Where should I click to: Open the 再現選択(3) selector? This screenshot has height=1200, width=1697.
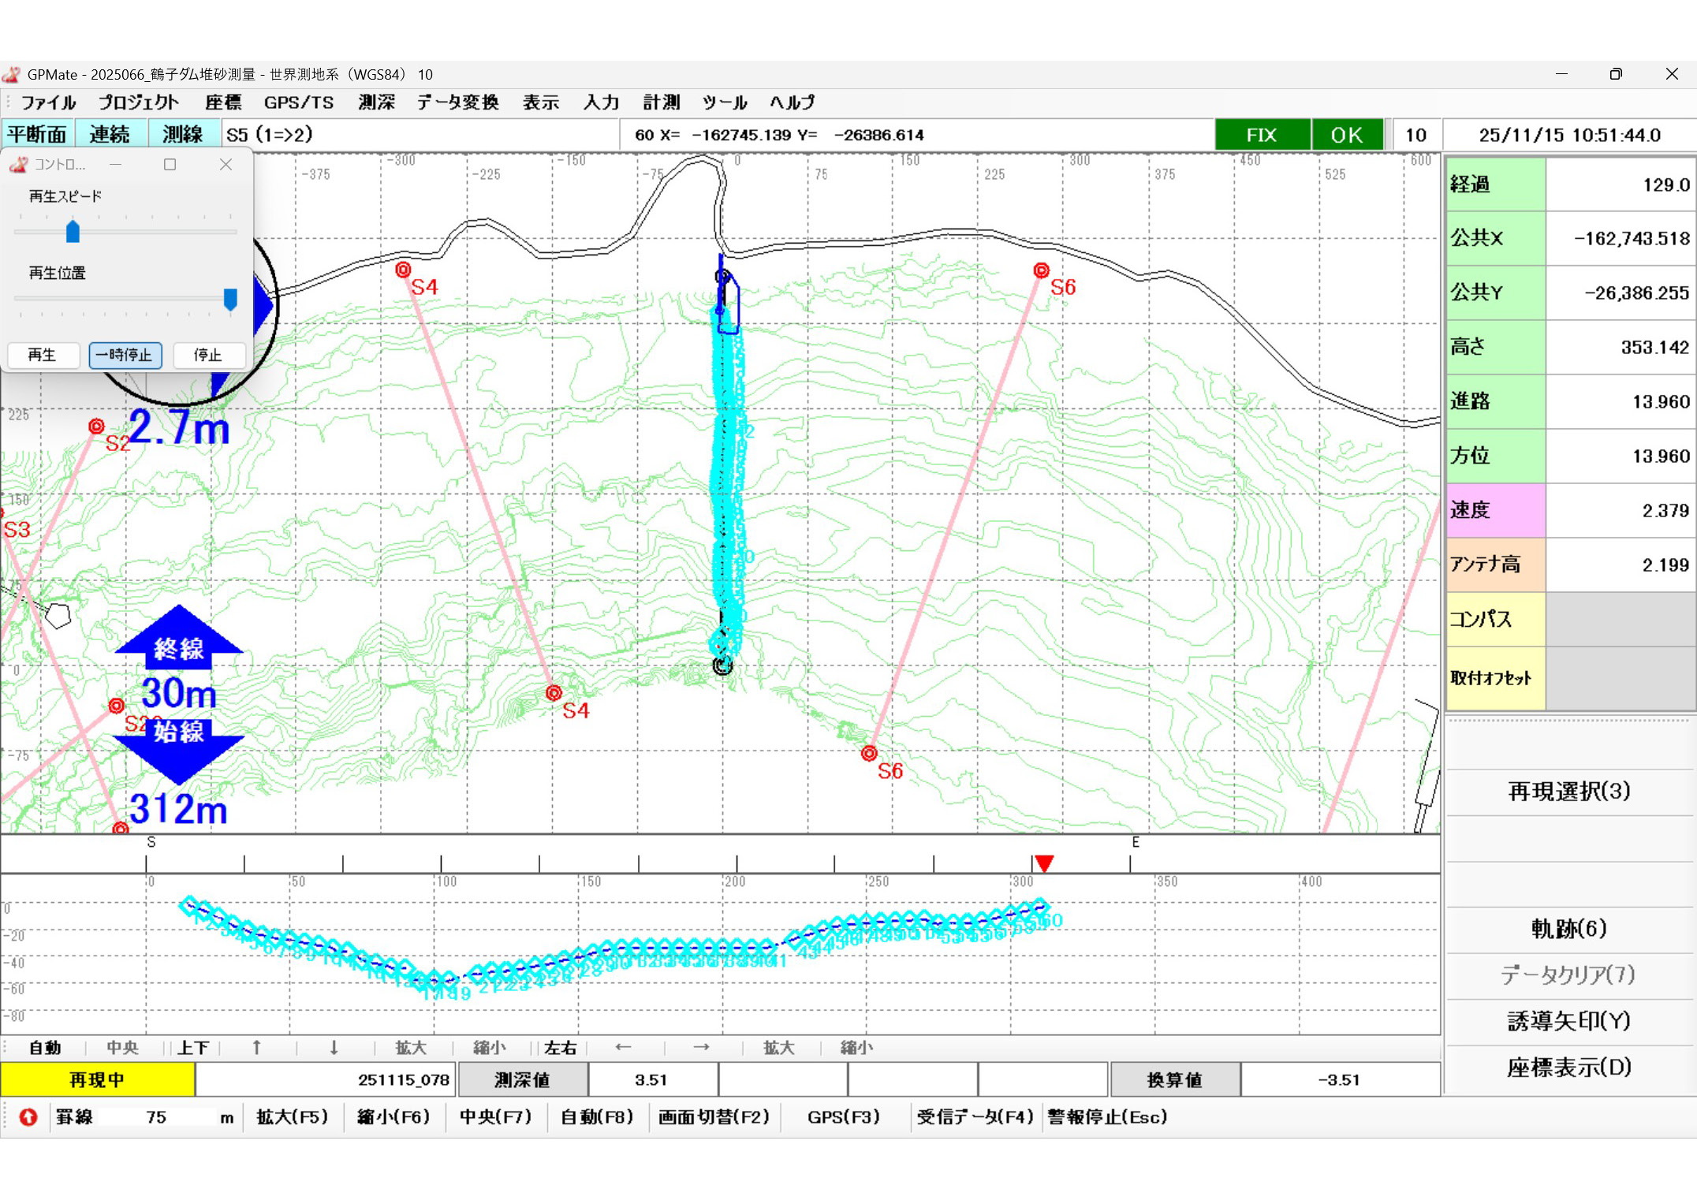1568,792
